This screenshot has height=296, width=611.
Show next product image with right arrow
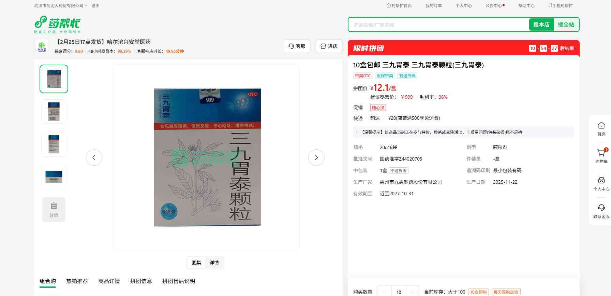[316, 158]
